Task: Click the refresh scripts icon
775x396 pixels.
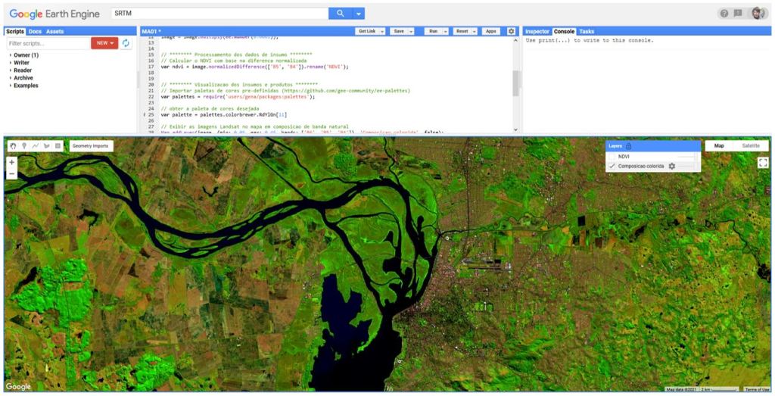Action: click(x=126, y=43)
